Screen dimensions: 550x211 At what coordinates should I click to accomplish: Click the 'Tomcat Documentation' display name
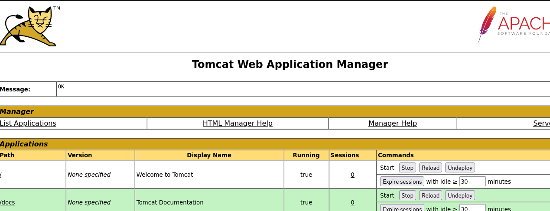coord(170,202)
